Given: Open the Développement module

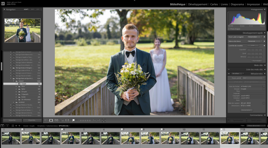Looking at the screenshot, I should click(x=198, y=4).
